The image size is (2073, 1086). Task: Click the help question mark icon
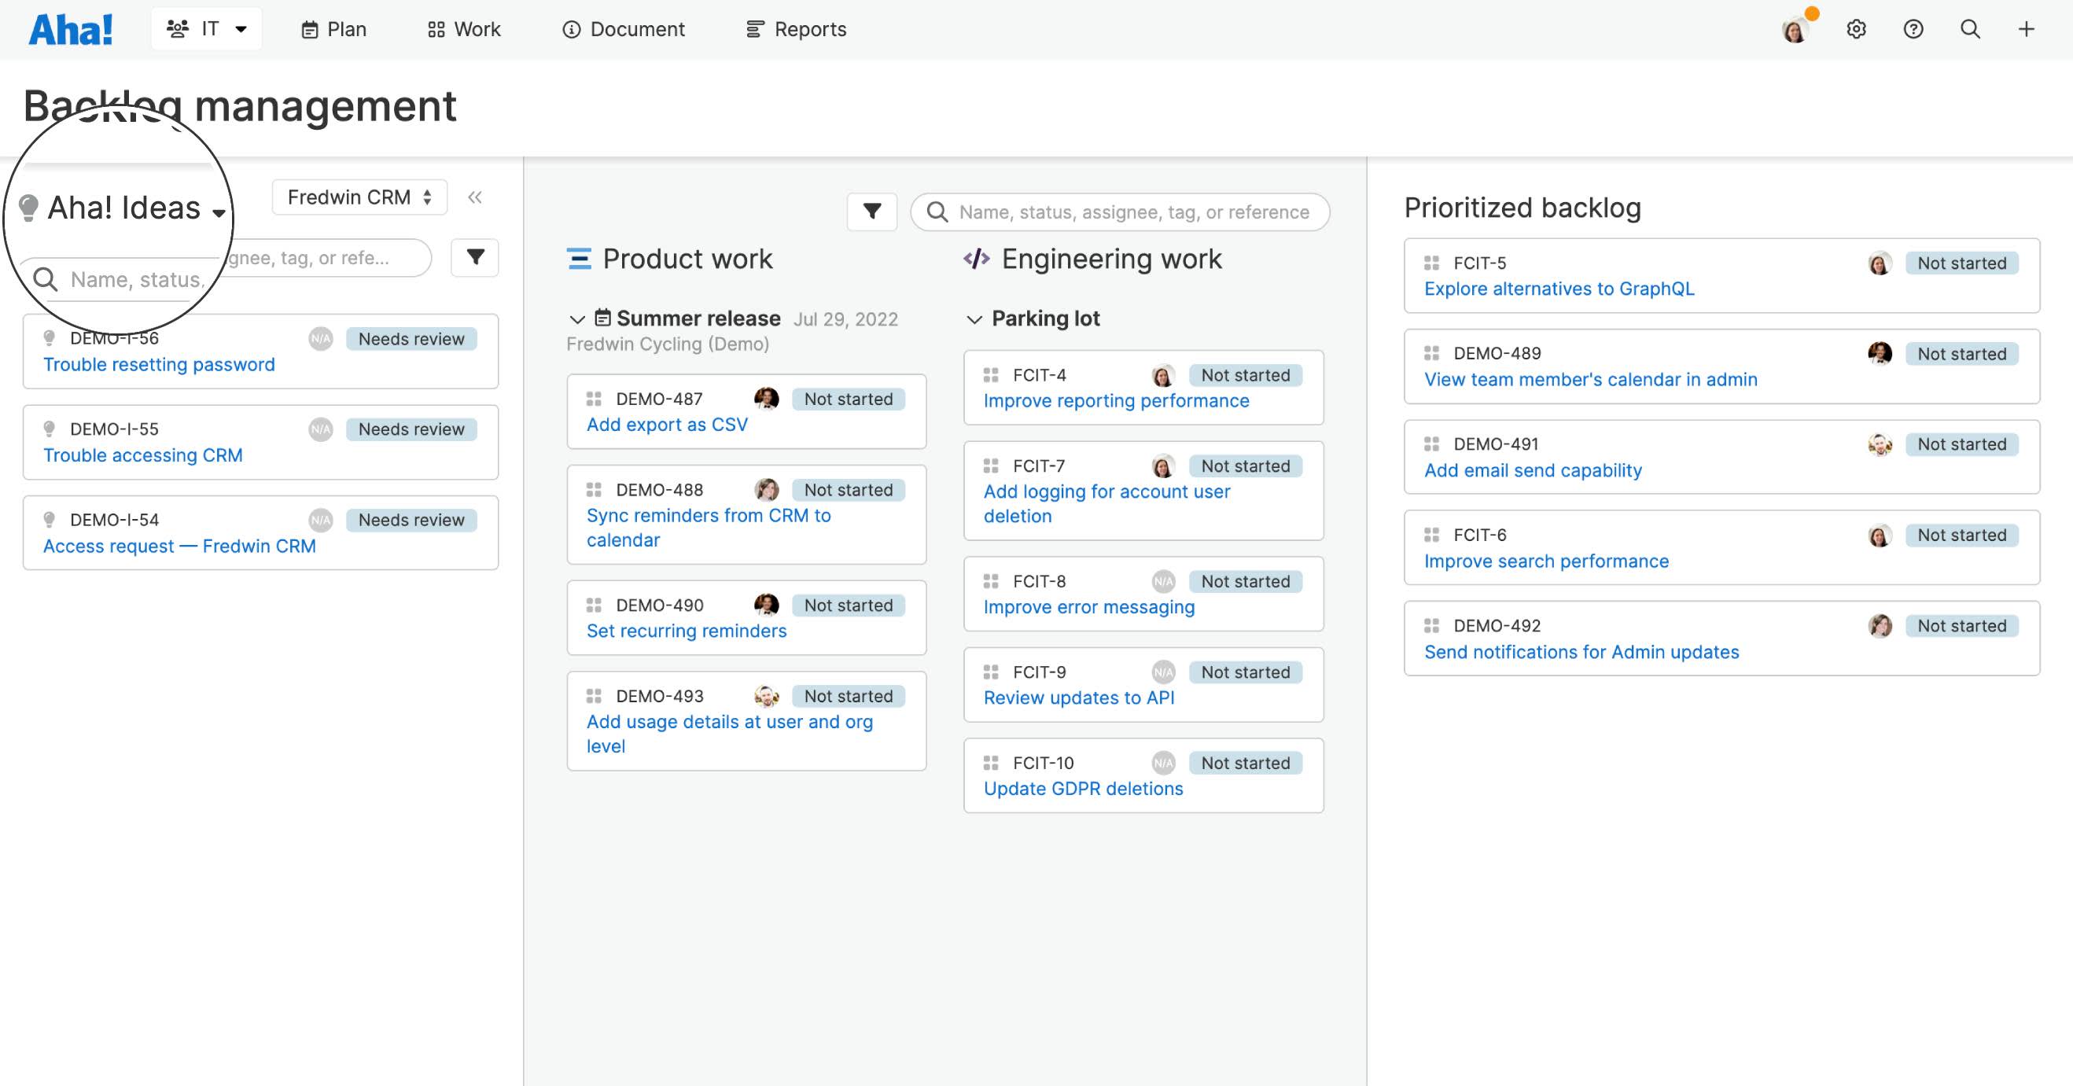click(1913, 30)
